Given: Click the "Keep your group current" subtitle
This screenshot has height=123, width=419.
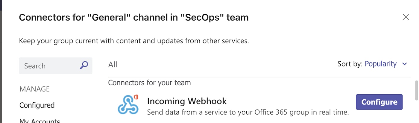Looking at the screenshot, I should 134,41.
